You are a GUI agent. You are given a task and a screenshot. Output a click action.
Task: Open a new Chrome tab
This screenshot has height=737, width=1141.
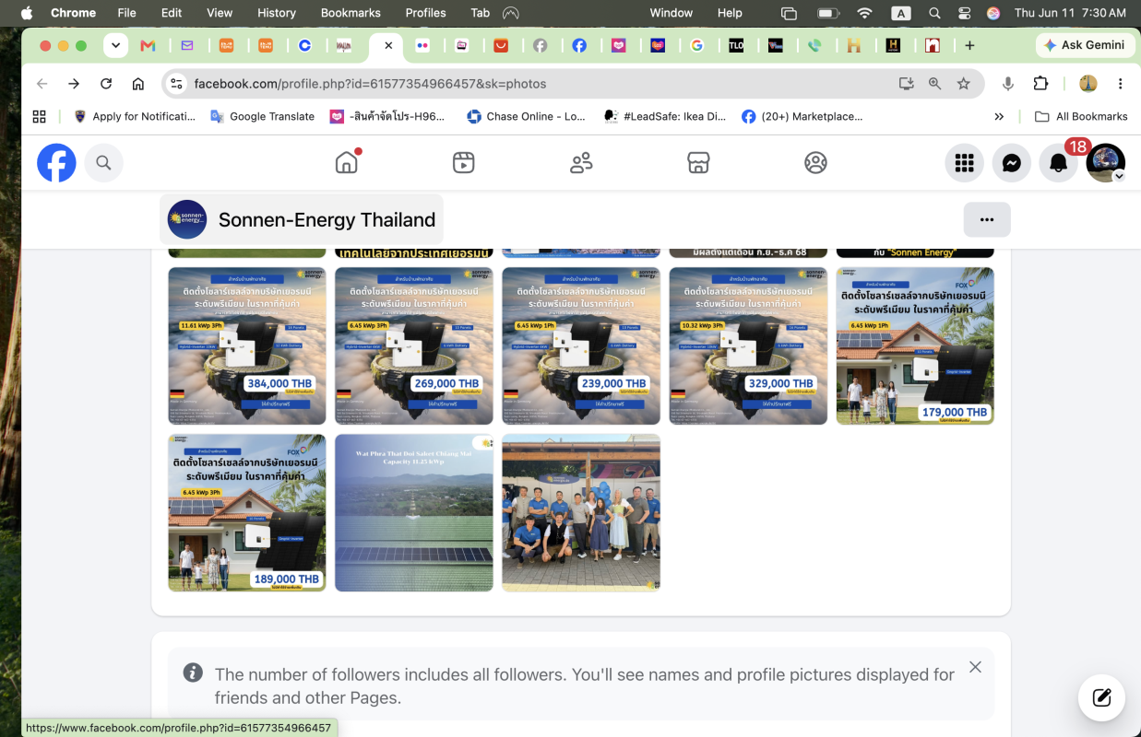(969, 45)
